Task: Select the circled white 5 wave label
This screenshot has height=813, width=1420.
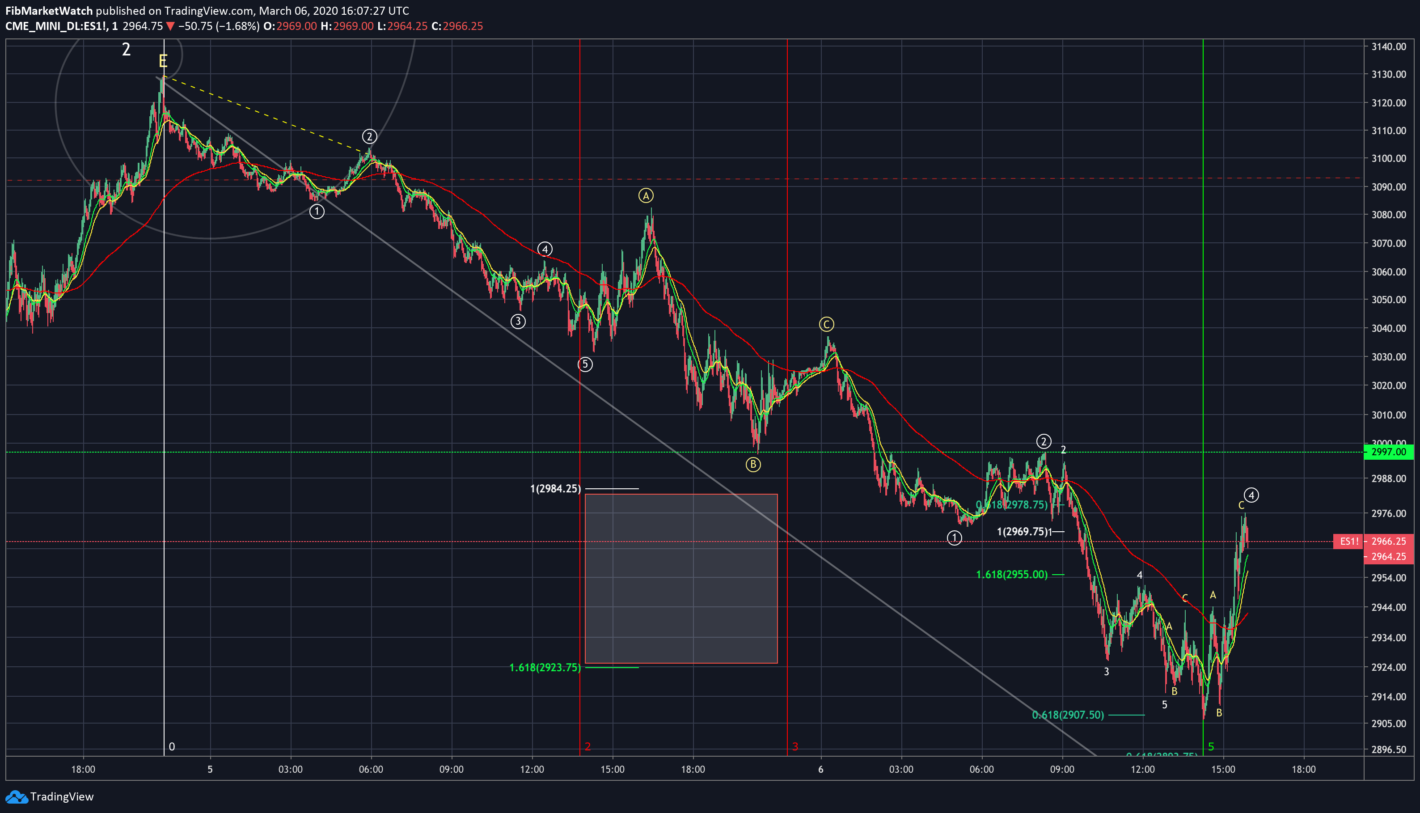Action: (585, 364)
